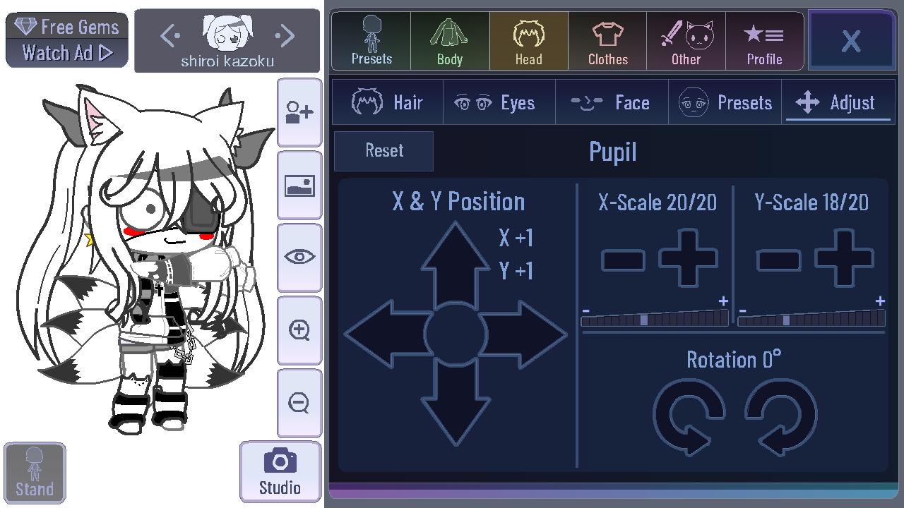Reset the pupil adjustments
Screen dimensions: 904x508
383,150
